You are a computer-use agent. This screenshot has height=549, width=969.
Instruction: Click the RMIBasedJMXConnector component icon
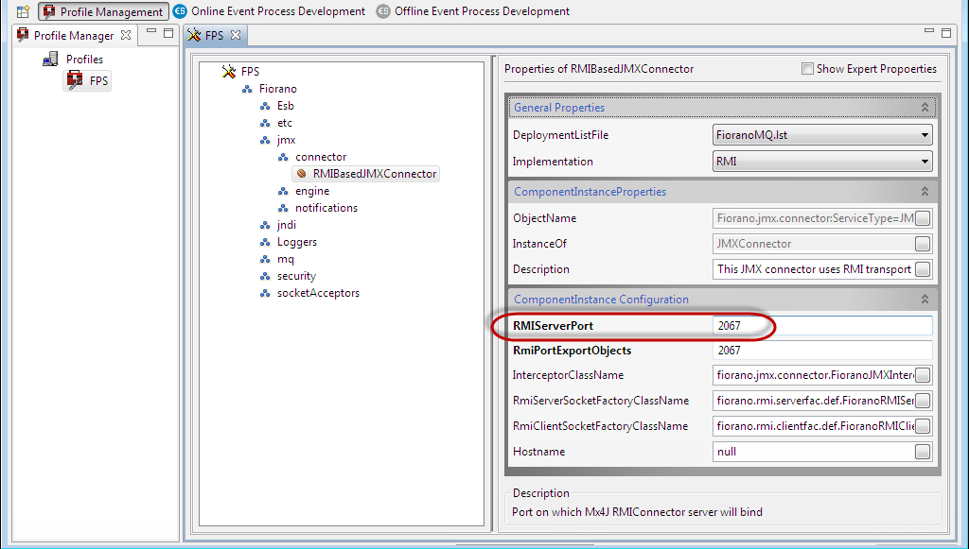click(x=302, y=174)
